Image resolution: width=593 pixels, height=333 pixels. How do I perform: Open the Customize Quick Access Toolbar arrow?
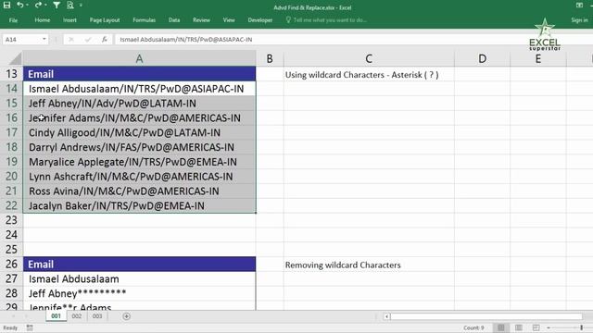(81, 6)
